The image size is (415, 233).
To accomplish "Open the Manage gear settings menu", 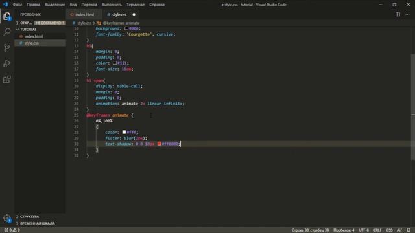I will pyautogui.click(x=7, y=219).
